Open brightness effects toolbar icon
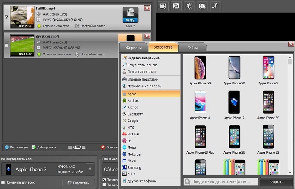 click(x=189, y=6)
